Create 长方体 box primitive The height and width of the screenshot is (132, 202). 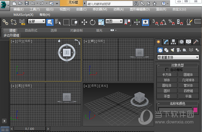[x=167, y=75]
